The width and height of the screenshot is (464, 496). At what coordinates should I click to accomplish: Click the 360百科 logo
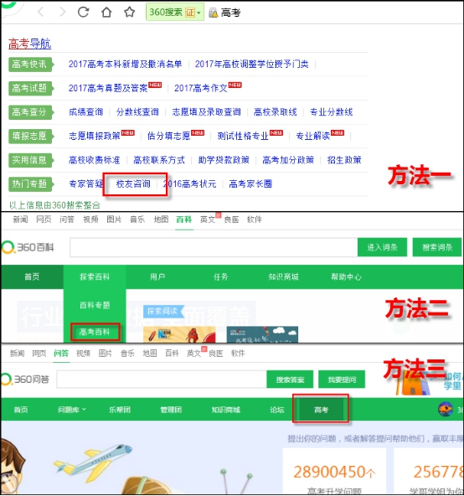point(28,247)
